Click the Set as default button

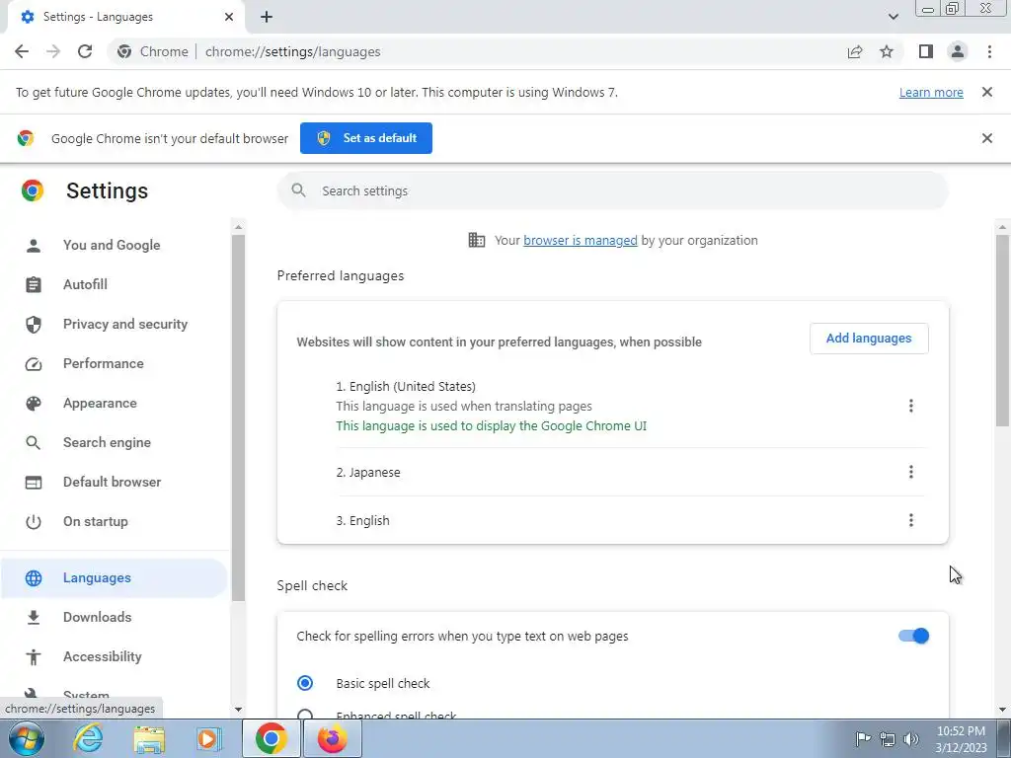click(366, 138)
